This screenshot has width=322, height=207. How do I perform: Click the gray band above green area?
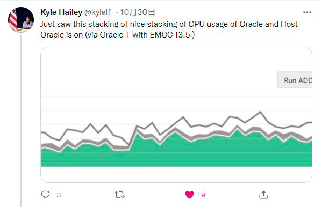tap(254, 129)
